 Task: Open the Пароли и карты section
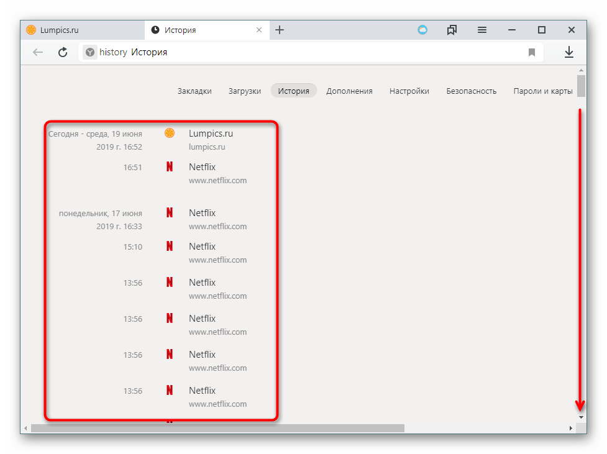tap(543, 91)
